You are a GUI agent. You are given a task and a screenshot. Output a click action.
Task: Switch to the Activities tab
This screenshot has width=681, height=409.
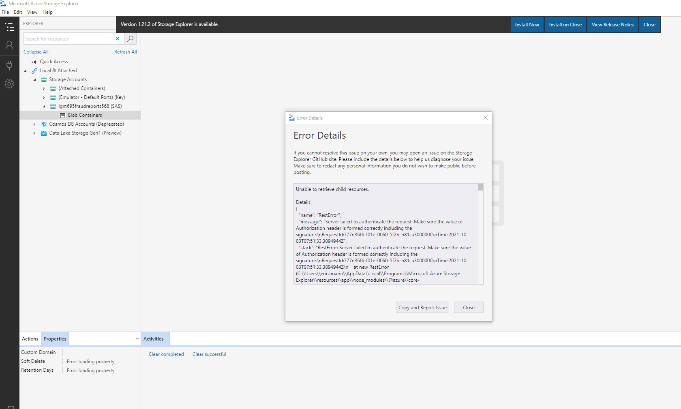pyautogui.click(x=153, y=338)
